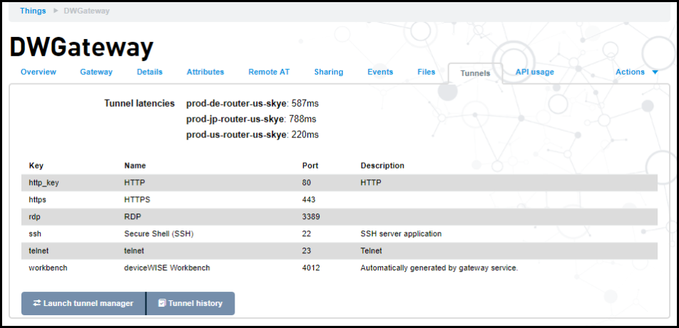Click the Port column header
The width and height of the screenshot is (679, 328).
click(310, 166)
